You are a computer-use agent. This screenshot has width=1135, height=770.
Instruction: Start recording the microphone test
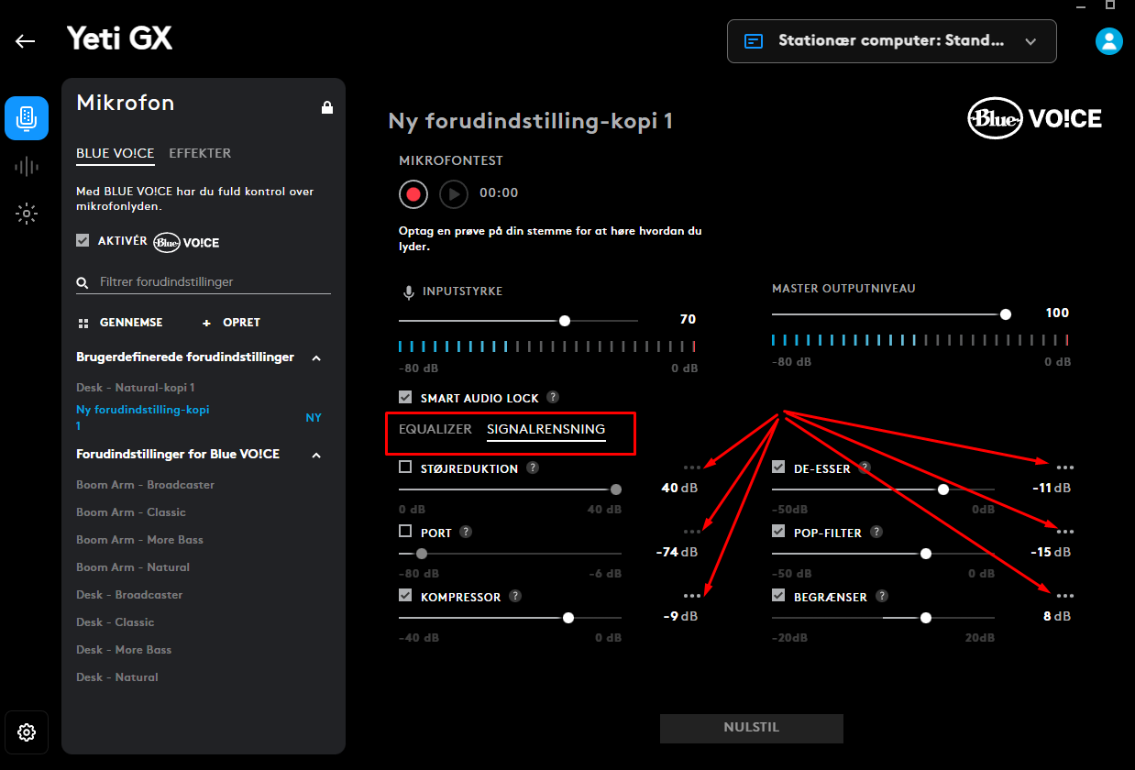(x=413, y=193)
